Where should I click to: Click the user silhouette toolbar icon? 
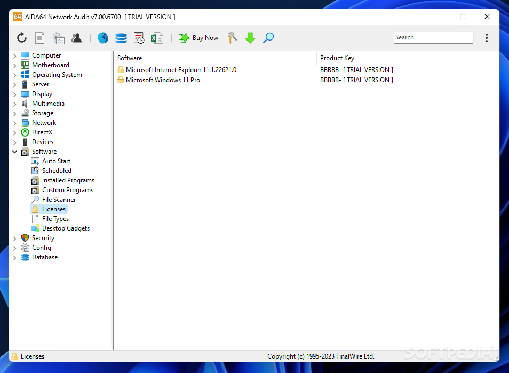coord(77,38)
